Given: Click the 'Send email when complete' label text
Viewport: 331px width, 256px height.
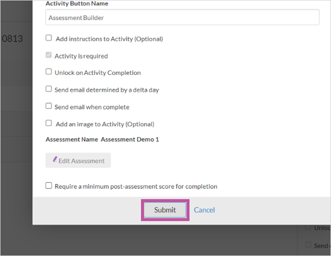Looking at the screenshot, I should click(x=92, y=107).
